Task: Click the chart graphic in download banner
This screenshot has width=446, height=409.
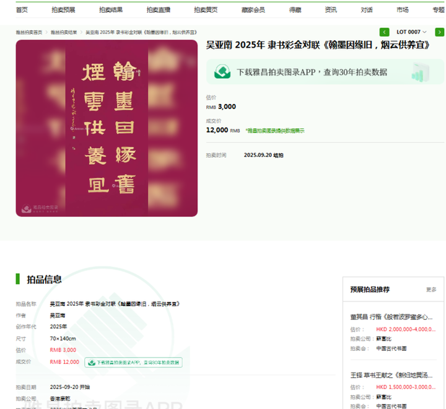Action: click(x=420, y=73)
